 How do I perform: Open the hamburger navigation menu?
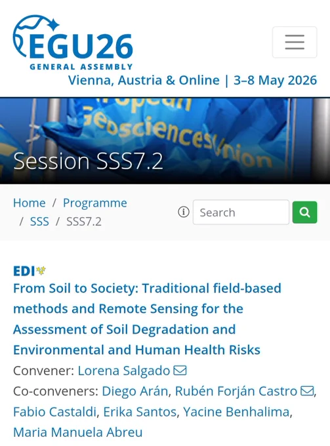coord(295,42)
